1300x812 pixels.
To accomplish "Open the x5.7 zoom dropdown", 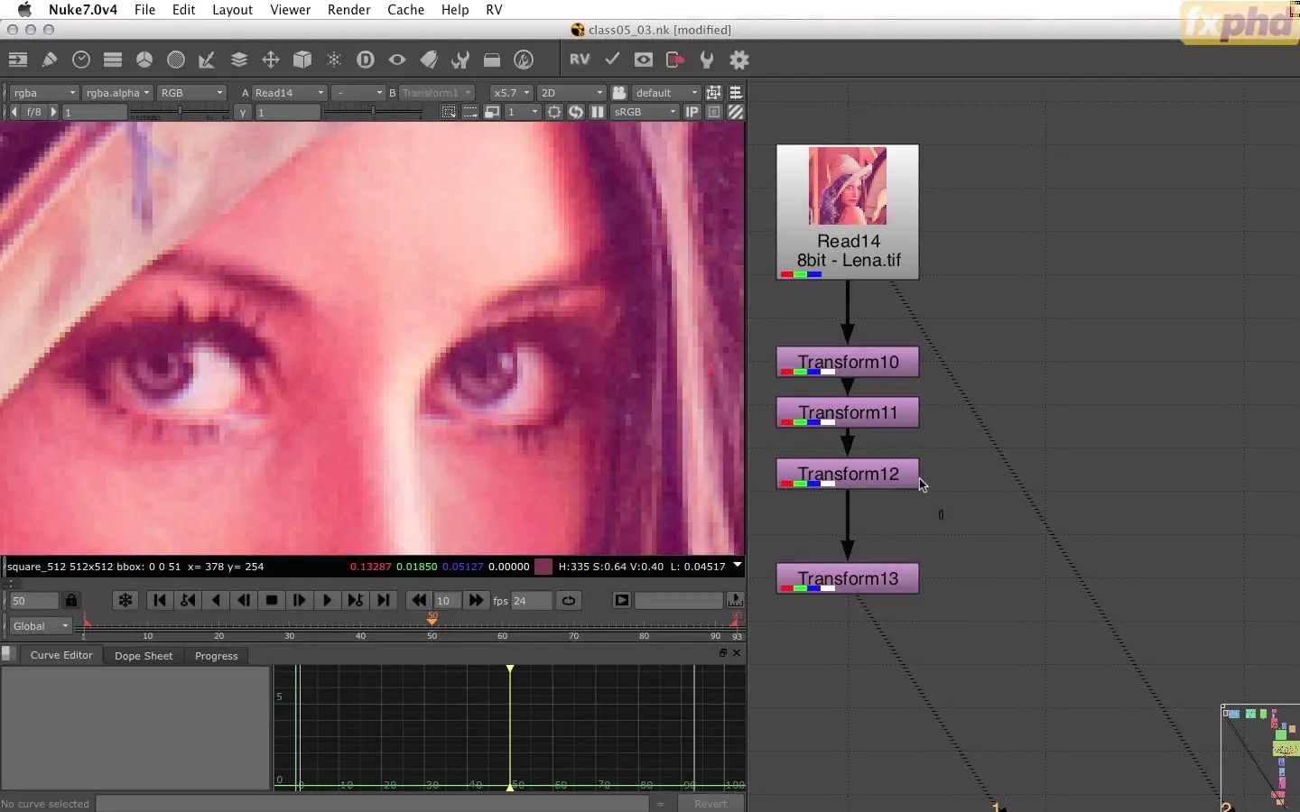I will 511,93.
